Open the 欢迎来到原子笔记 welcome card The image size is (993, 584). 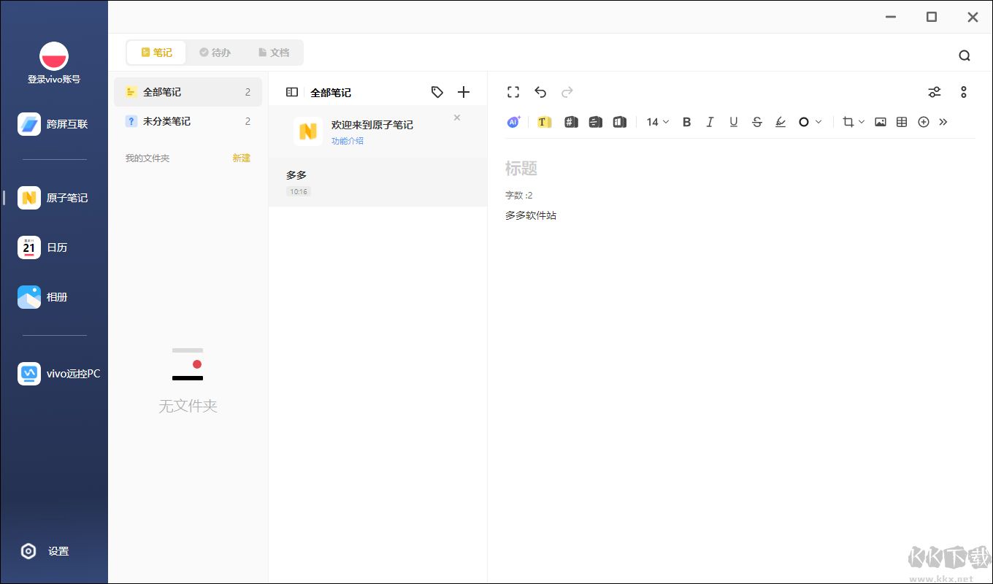[377, 131]
